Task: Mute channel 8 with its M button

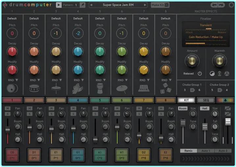Action: (x=161, y=108)
